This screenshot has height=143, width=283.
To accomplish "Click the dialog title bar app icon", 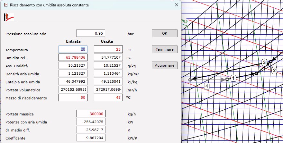I will tap(5, 5).
